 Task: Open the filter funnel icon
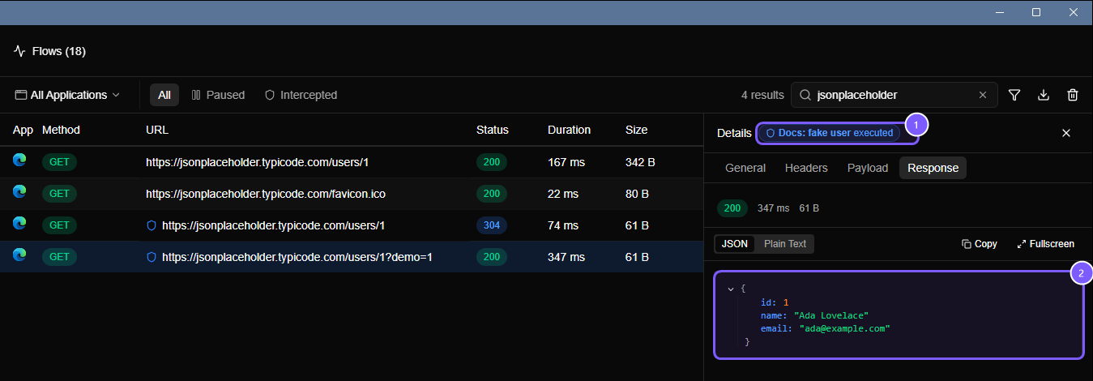(x=1014, y=95)
